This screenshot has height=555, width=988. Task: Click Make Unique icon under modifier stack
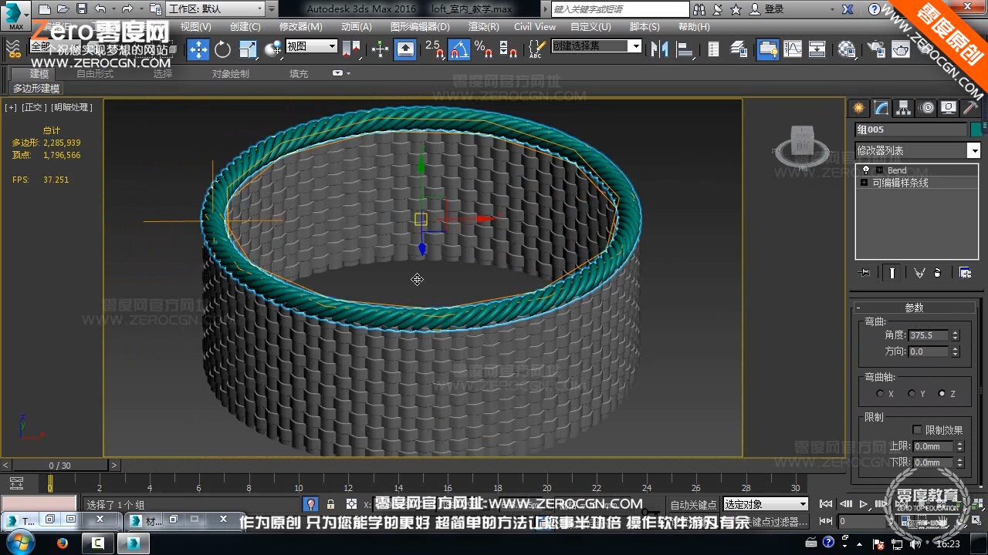[x=919, y=273]
